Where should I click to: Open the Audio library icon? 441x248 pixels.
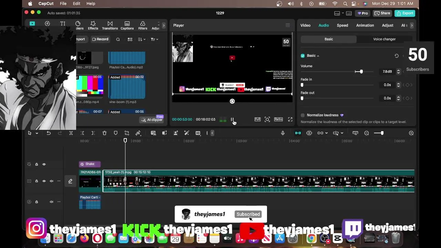[47, 24]
